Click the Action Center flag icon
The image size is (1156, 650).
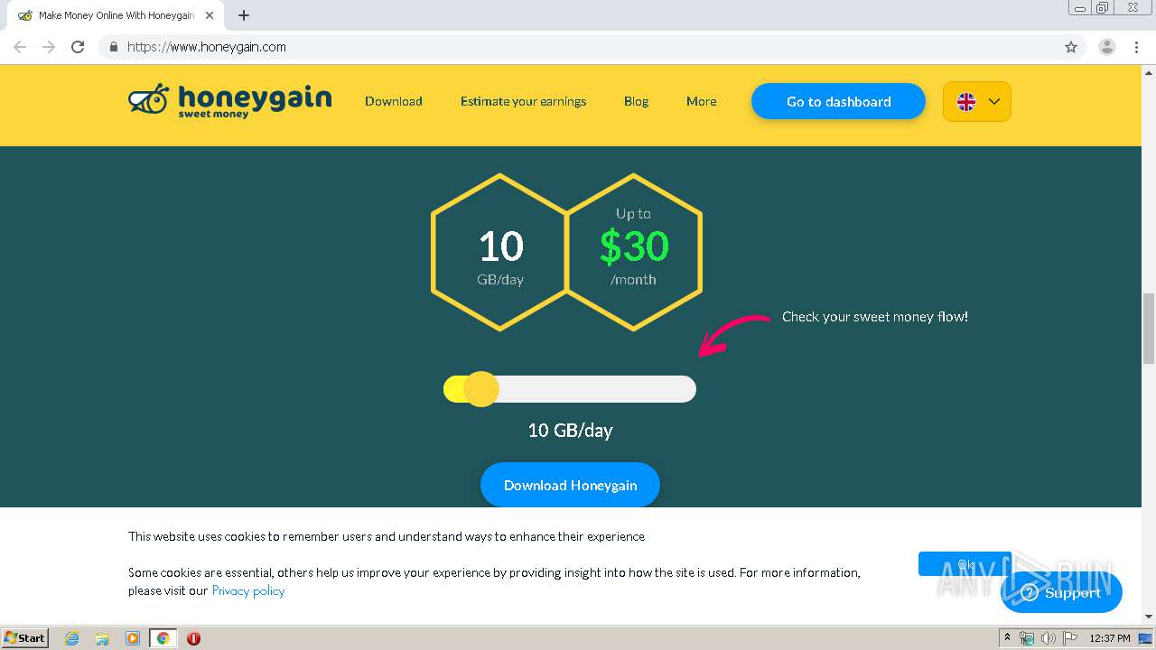(1070, 638)
